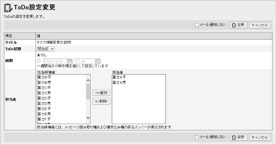
Task: Open the ToDo状態 dropdown 開始前
Action: pyautogui.click(x=46, y=49)
